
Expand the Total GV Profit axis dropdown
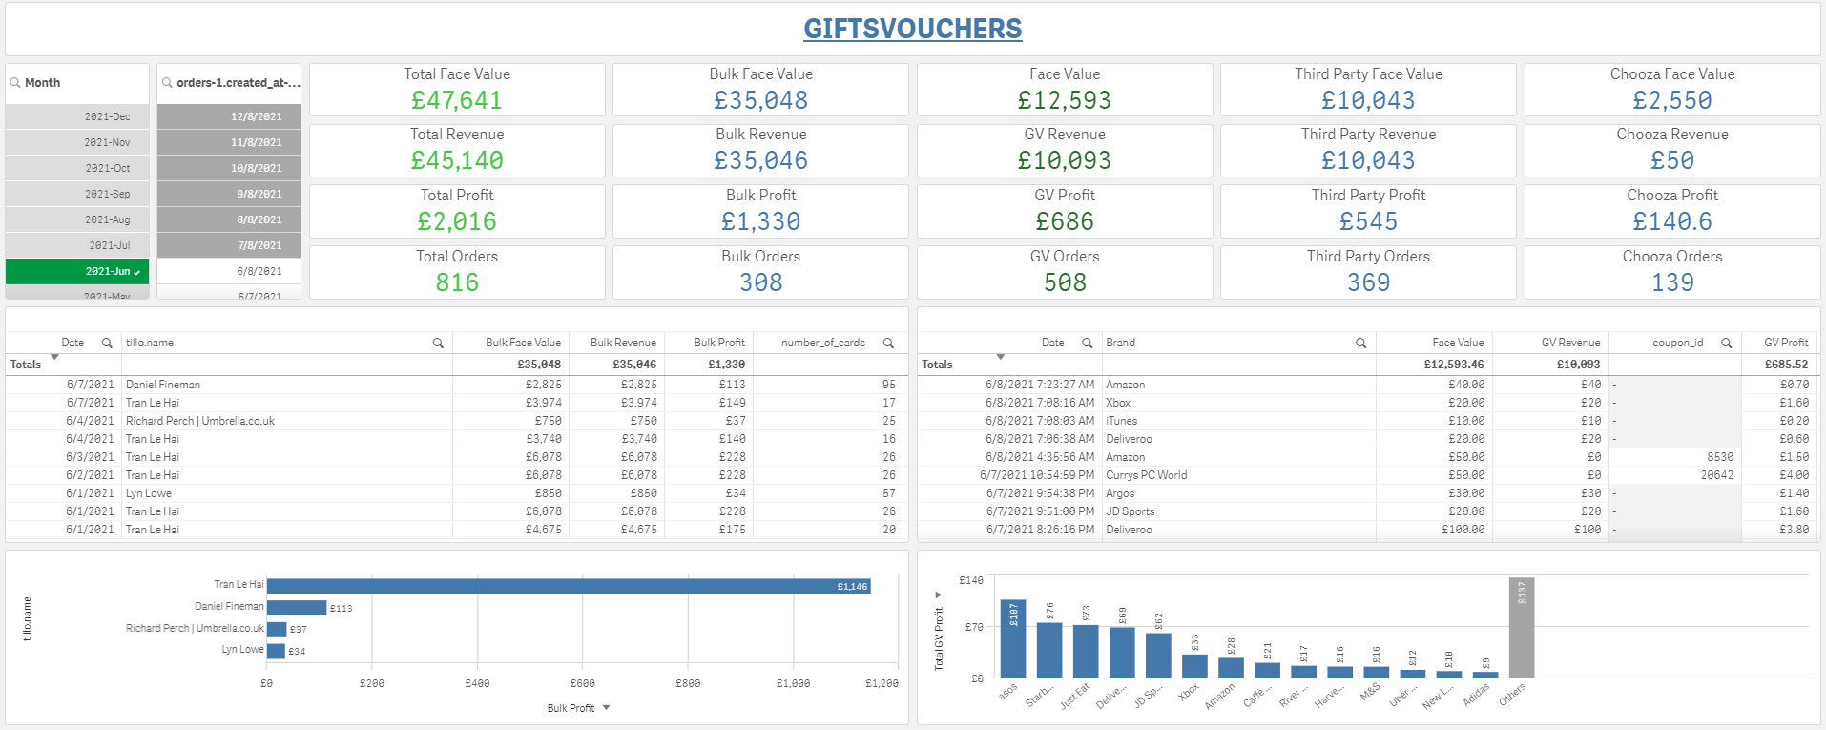coord(938,594)
